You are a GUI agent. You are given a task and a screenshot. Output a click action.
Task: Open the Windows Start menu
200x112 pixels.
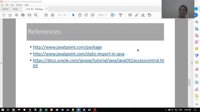(x=2, y=110)
